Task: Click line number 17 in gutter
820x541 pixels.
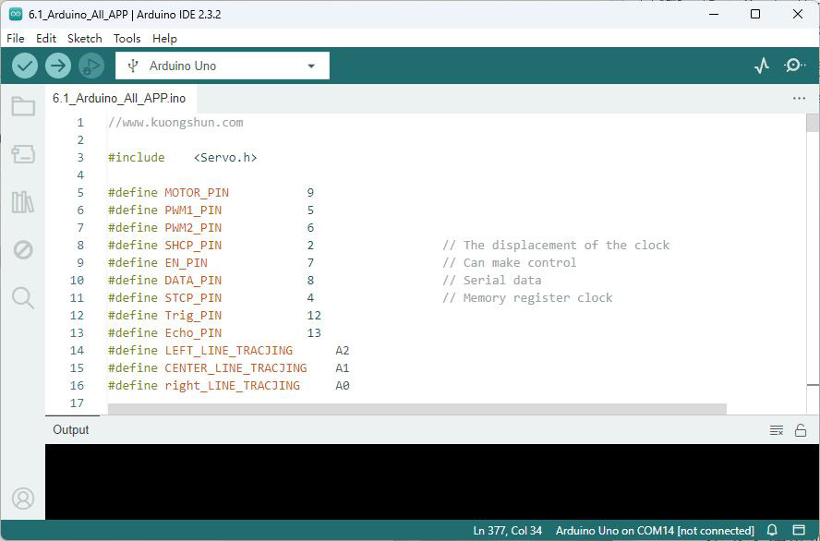Action: (x=77, y=403)
